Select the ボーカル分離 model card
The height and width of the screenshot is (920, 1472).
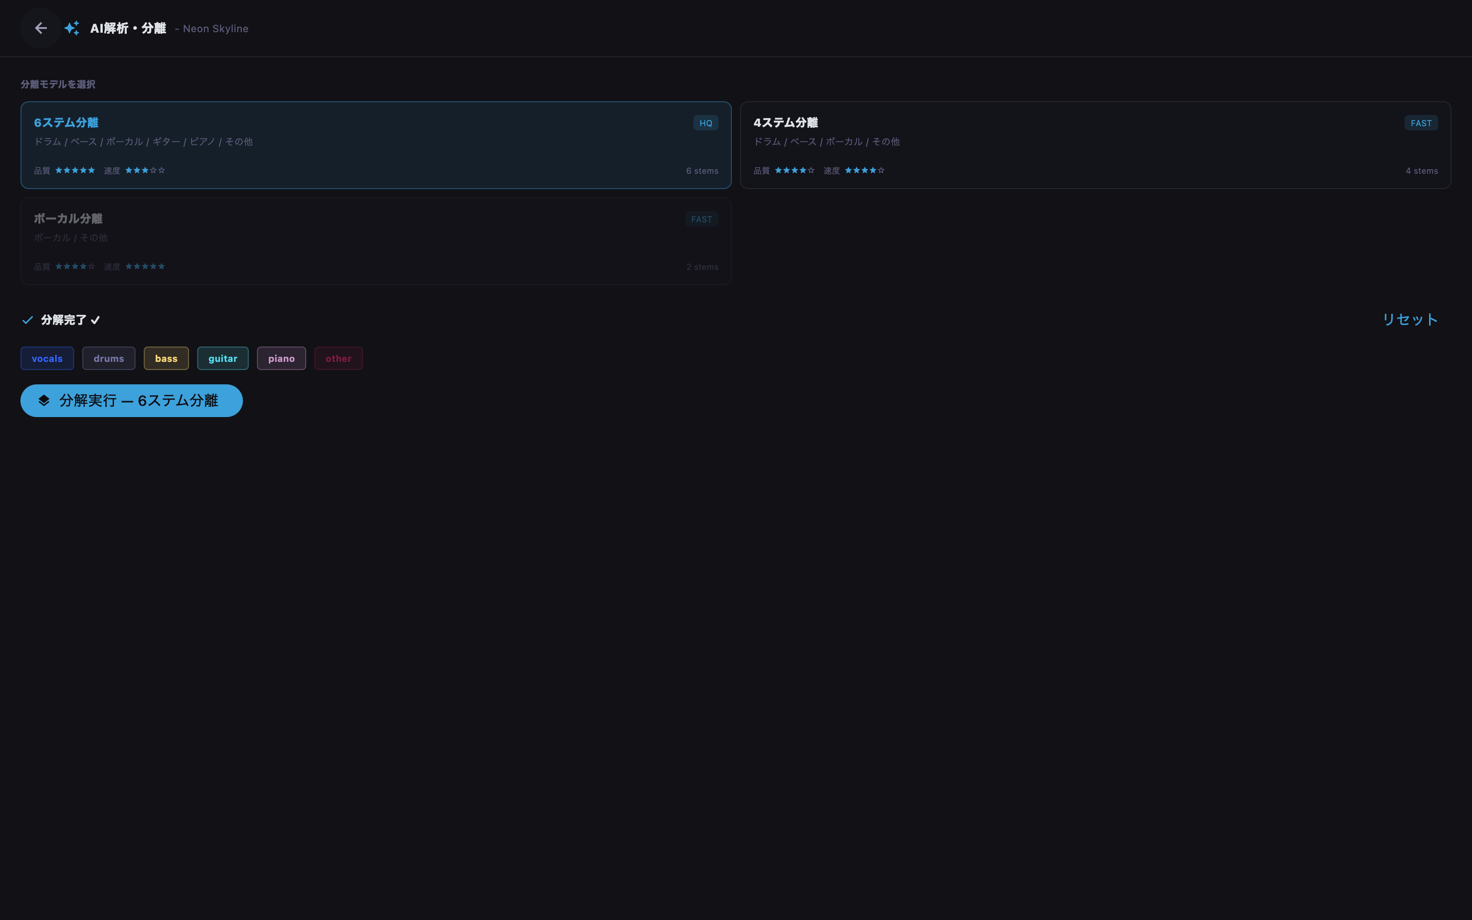pyautogui.click(x=376, y=241)
